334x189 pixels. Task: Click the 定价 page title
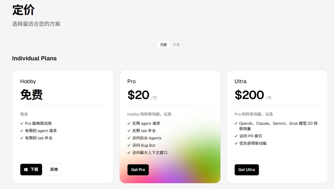23,10
